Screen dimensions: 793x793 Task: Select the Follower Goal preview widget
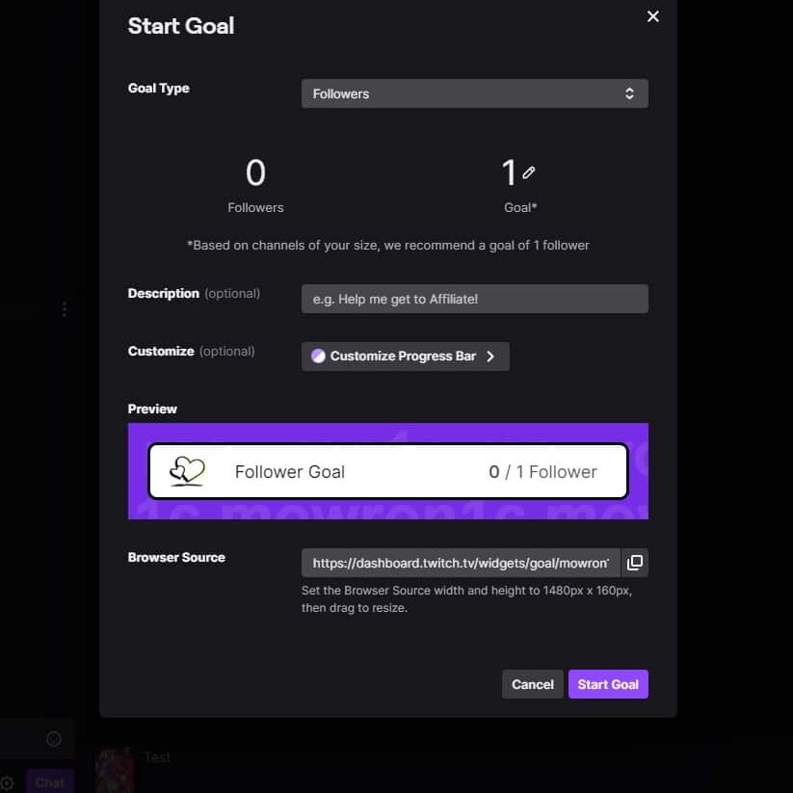(388, 471)
